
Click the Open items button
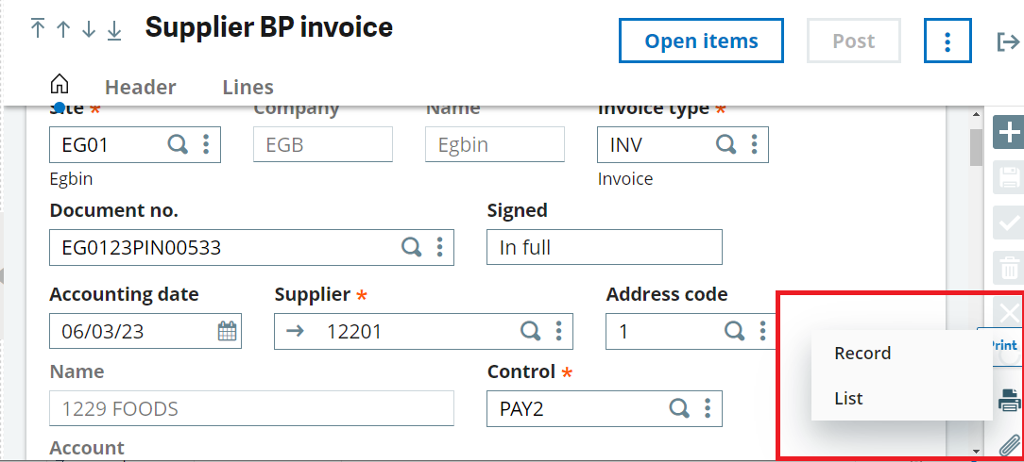click(701, 41)
